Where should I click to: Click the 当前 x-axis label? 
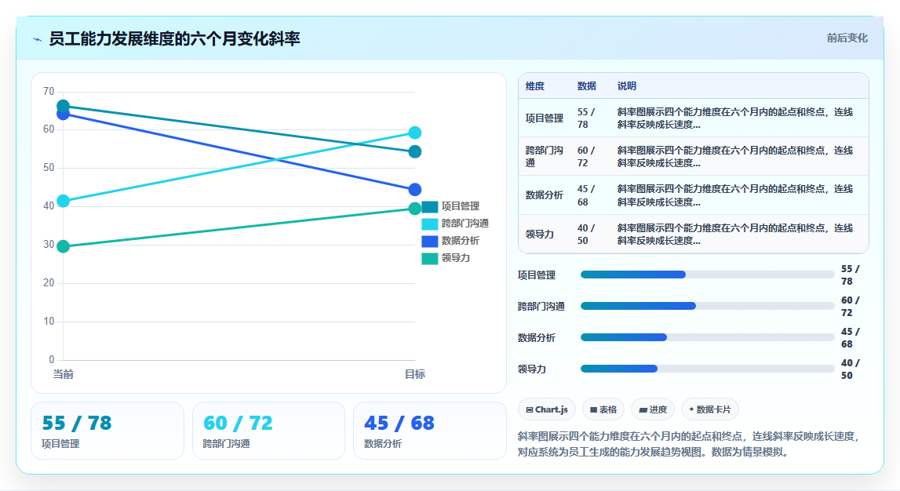click(63, 375)
